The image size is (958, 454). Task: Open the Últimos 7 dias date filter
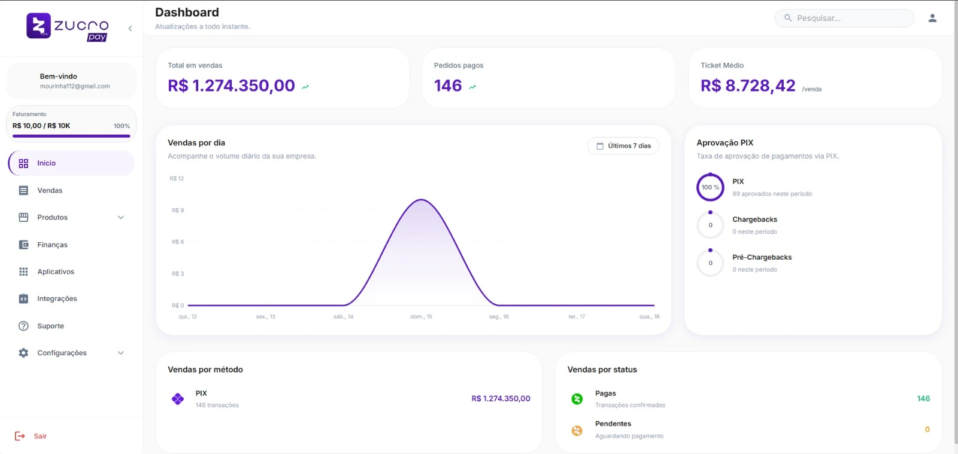pyautogui.click(x=623, y=146)
